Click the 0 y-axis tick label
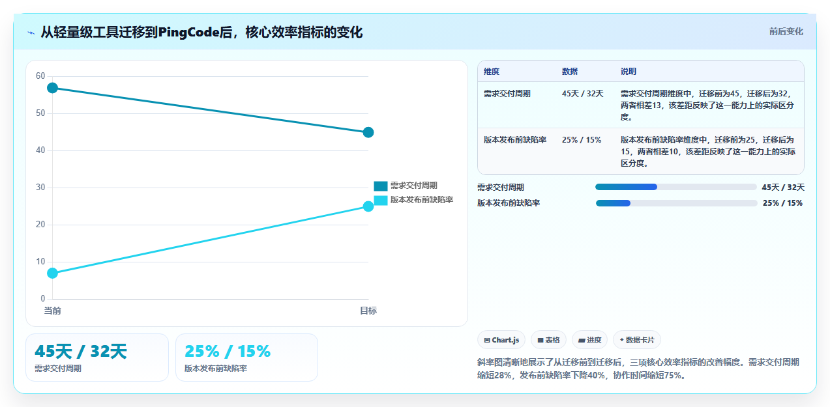Screen dimensions: 830x407 point(43,299)
